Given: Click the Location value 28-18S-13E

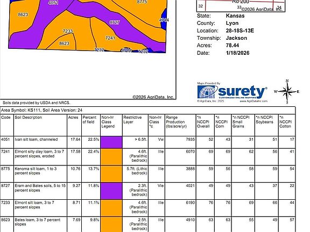Looking at the screenshot, I should click(240, 31).
